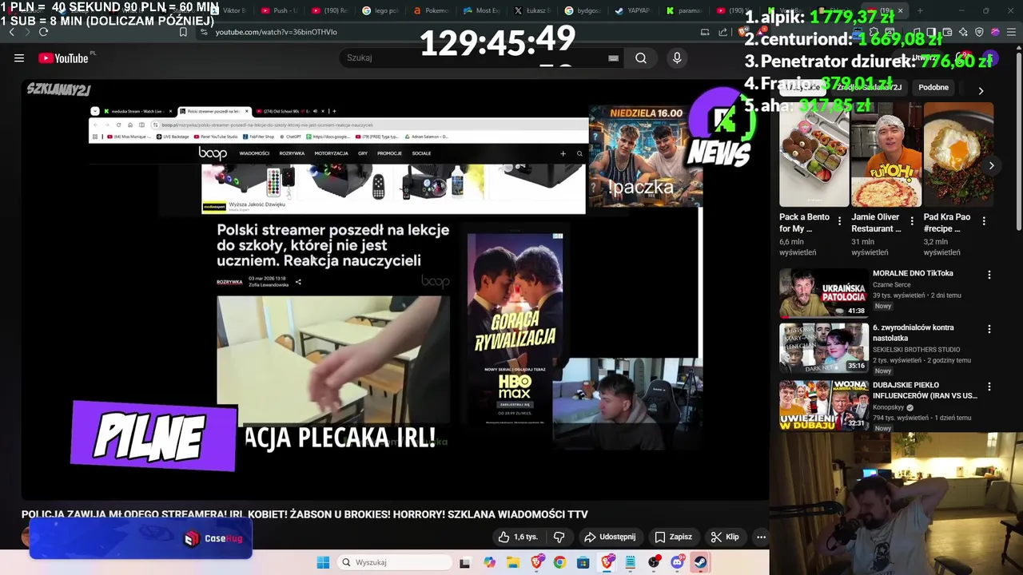Click the Windows taskbar Wyszukaj search box
Screen dimensions: 1023x575
(394, 562)
